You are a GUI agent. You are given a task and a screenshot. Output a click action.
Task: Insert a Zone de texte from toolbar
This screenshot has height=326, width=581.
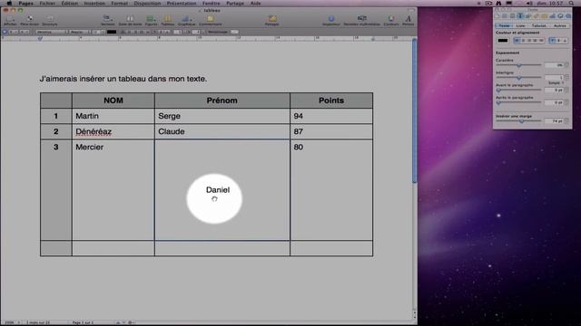[130, 19]
